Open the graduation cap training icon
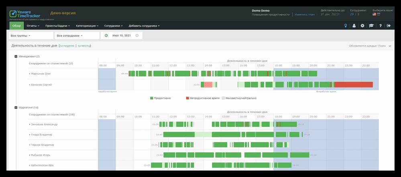 pos(371,26)
